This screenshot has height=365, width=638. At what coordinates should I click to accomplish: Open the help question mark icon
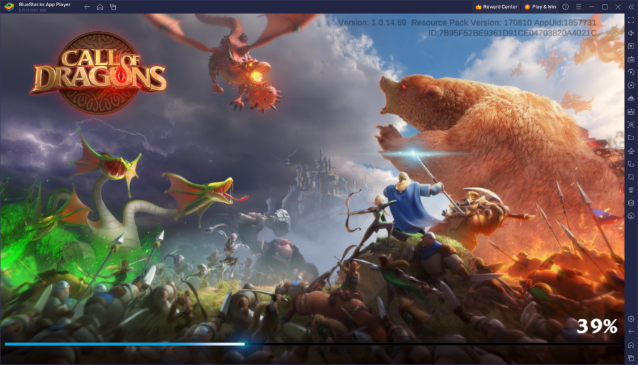[565, 7]
